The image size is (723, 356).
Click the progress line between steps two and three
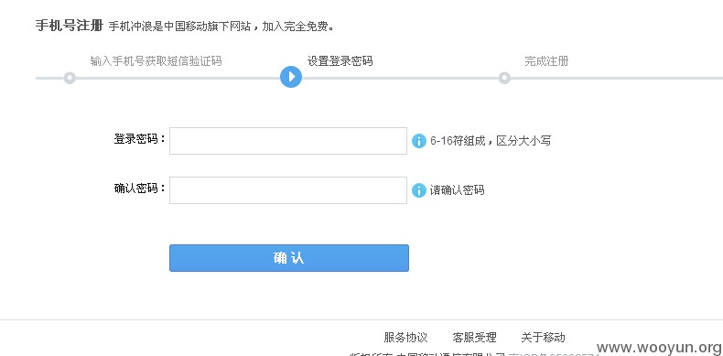(x=400, y=78)
